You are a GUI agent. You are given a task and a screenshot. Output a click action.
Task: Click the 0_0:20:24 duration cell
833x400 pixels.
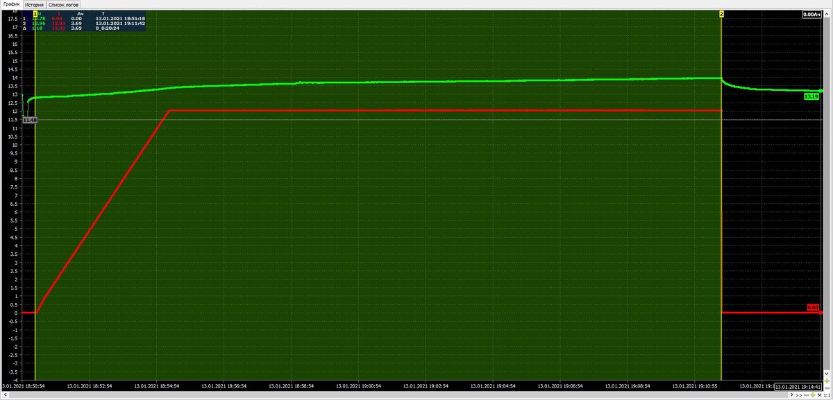(107, 28)
